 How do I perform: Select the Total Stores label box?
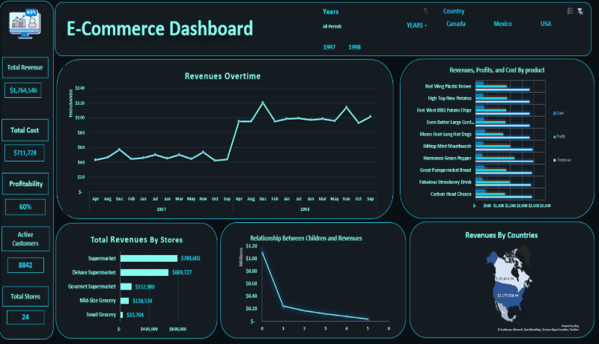pos(25,296)
